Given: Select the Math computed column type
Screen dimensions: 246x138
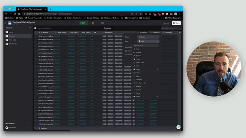Looking at the screenshot, I should (x=146, y=76).
